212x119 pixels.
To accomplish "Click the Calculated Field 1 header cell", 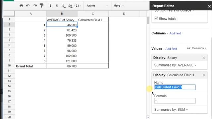I will tap(93, 20).
